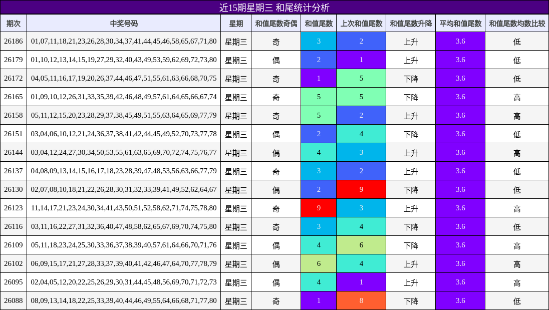This screenshot has width=549, height=310.
Task: Click winning numbers starting 05,11,12,15
Action: pos(124,116)
